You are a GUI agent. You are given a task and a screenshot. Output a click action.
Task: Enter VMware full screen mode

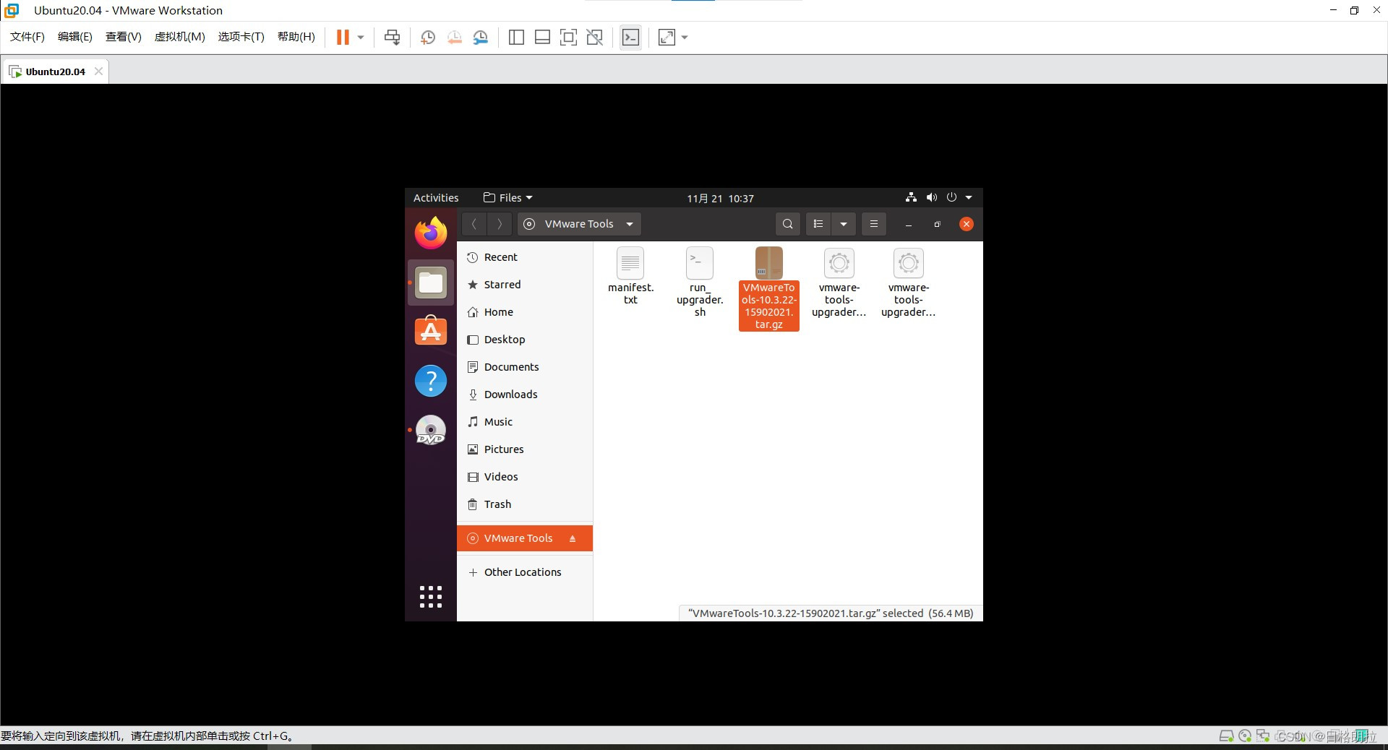[568, 37]
